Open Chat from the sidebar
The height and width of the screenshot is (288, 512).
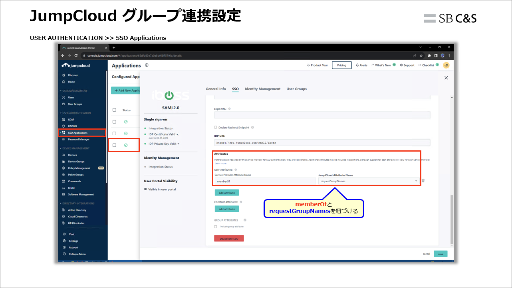(x=71, y=234)
